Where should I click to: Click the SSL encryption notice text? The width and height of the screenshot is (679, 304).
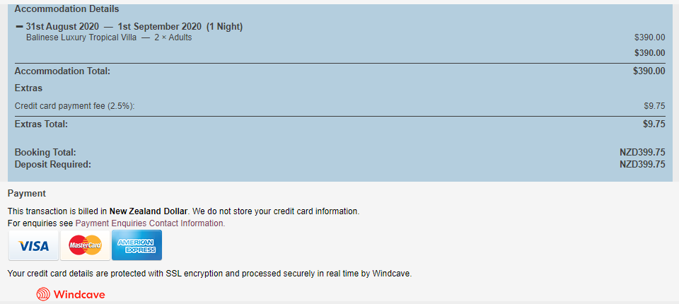tap(209, 274)
